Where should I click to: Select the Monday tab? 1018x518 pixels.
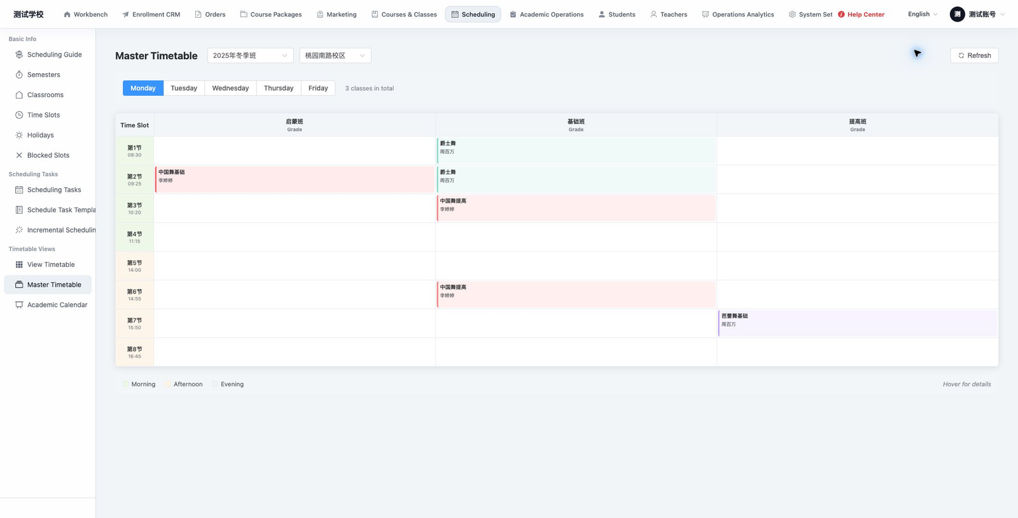(143, 88)
